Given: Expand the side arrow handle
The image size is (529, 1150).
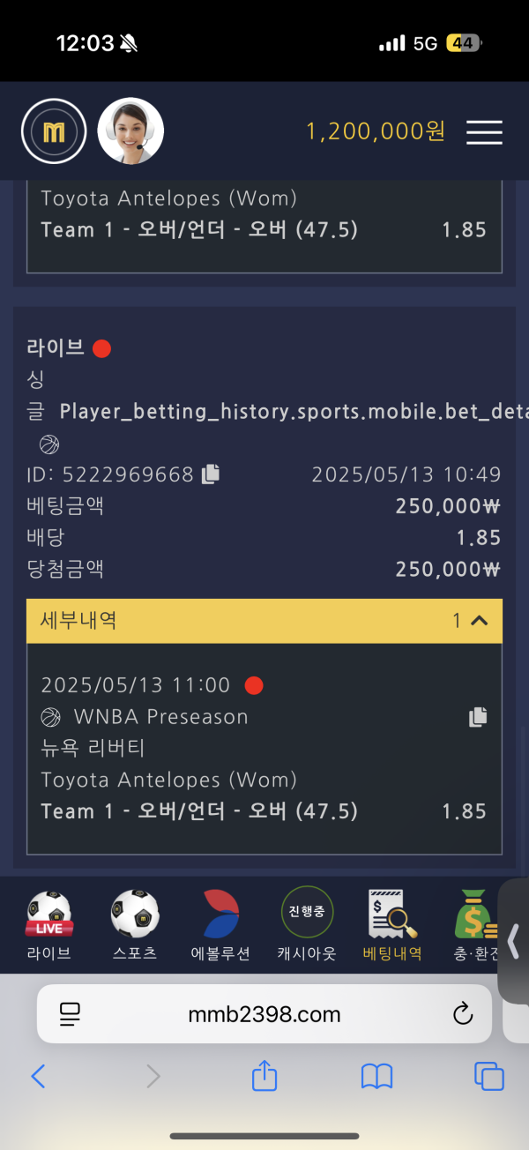Looking at the screenshot, I should click(x=514, y=941).
